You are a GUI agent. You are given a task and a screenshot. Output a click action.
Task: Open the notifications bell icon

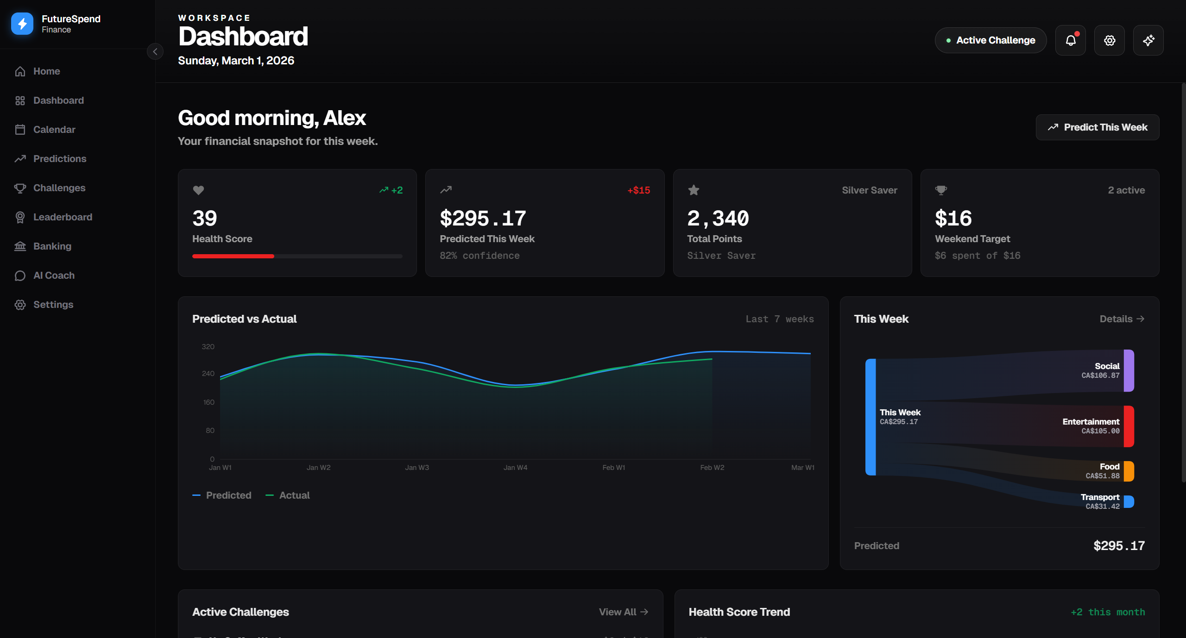point(1070,40)
